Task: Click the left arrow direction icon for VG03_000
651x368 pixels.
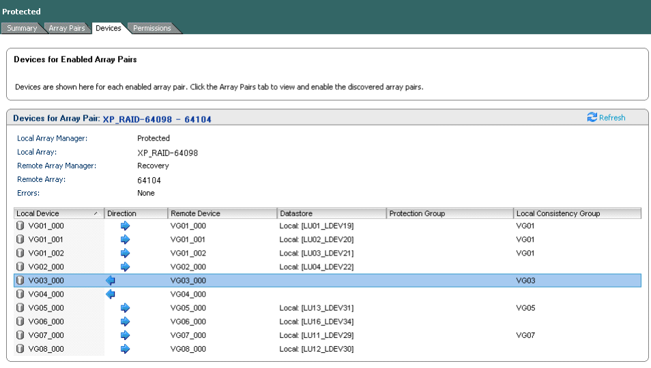Action: [111, 280]
